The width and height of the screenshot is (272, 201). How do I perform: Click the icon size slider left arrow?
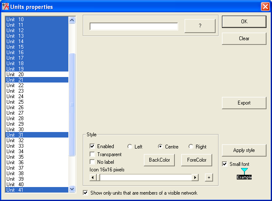(x=93, y=178)
